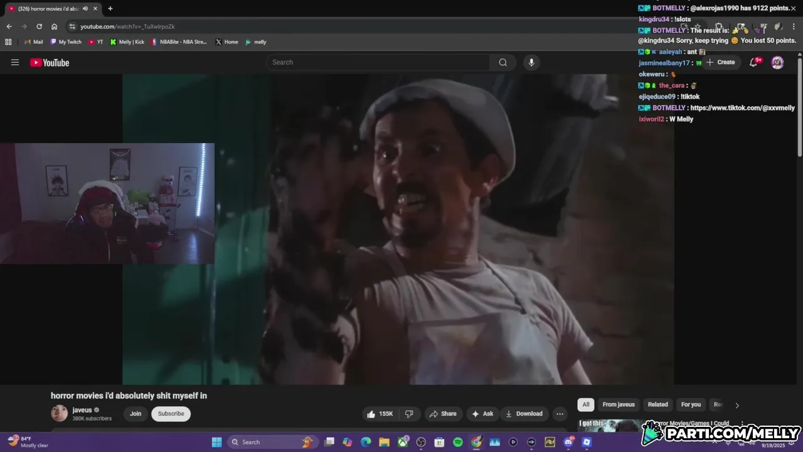Viewport: 803px width, 452px height.
Task: Open the My Twitch bookmark
Action: [66, 42]
